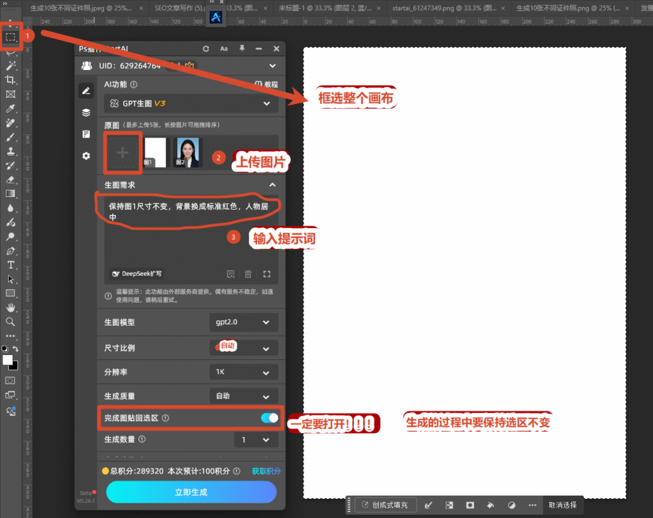The image size is (653, 518).
Task: Open the GPT生图 function dropdown
Action: [191, 104]
